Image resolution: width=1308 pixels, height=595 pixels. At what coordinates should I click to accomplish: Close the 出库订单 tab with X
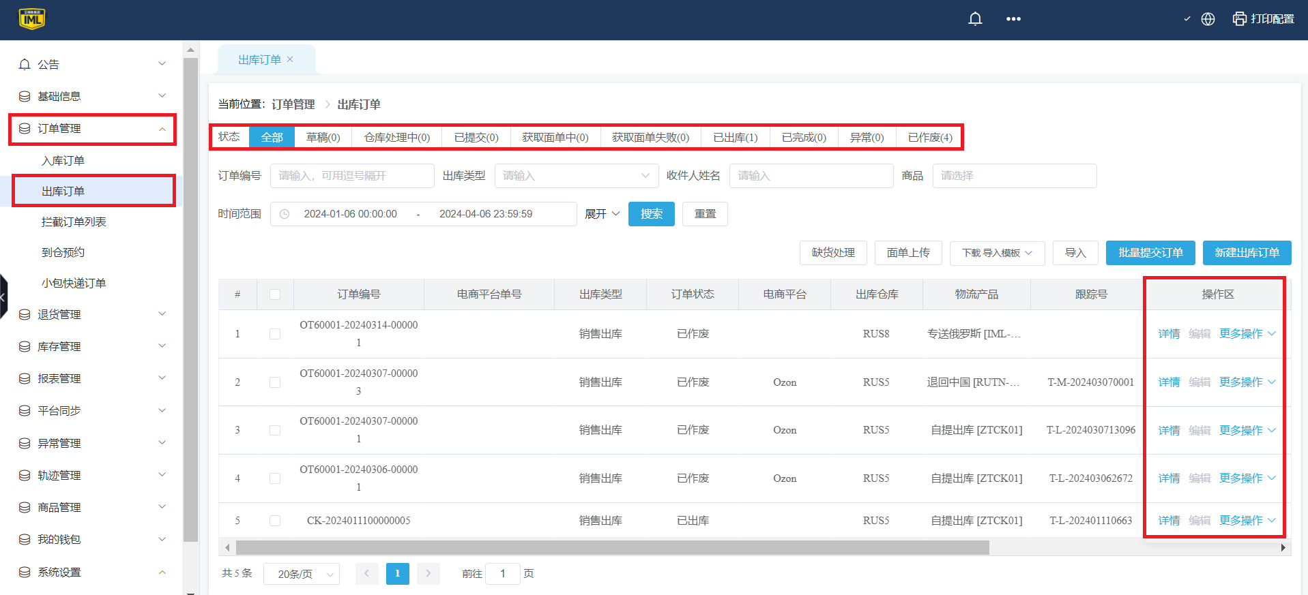pos(290,59)
